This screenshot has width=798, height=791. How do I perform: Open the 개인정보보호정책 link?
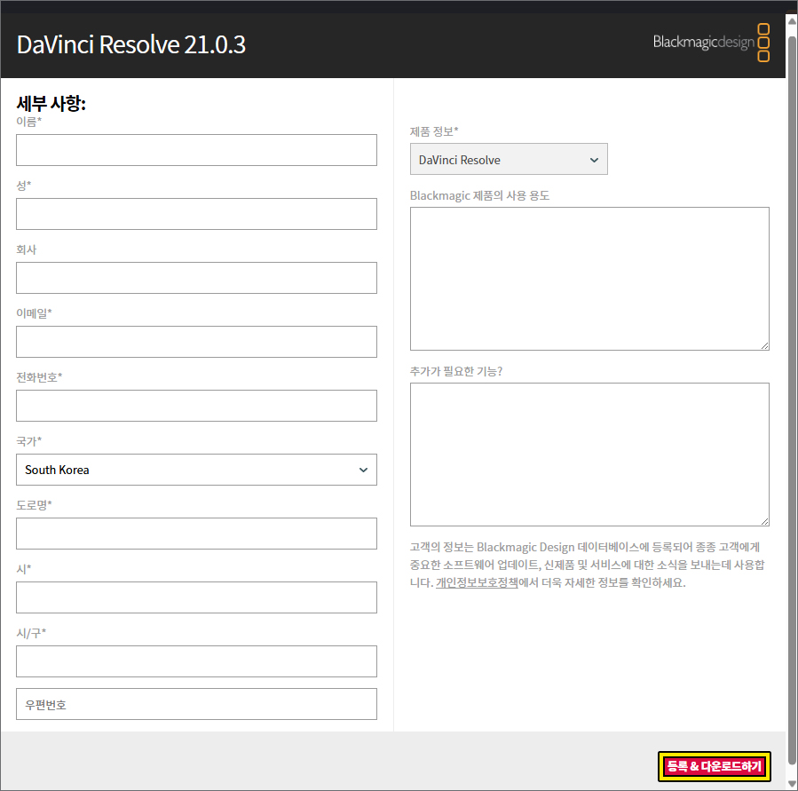click(x=477, y=582)
